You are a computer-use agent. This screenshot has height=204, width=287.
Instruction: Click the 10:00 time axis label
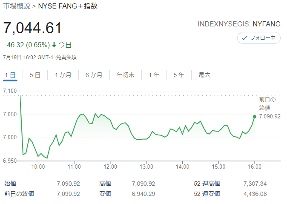coord(38,167)
